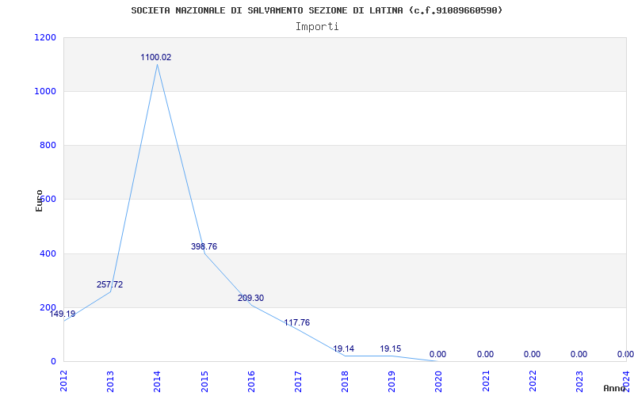634x396 pixels.
Task: Select the 149.19 data label
Action: coord(63,314)
